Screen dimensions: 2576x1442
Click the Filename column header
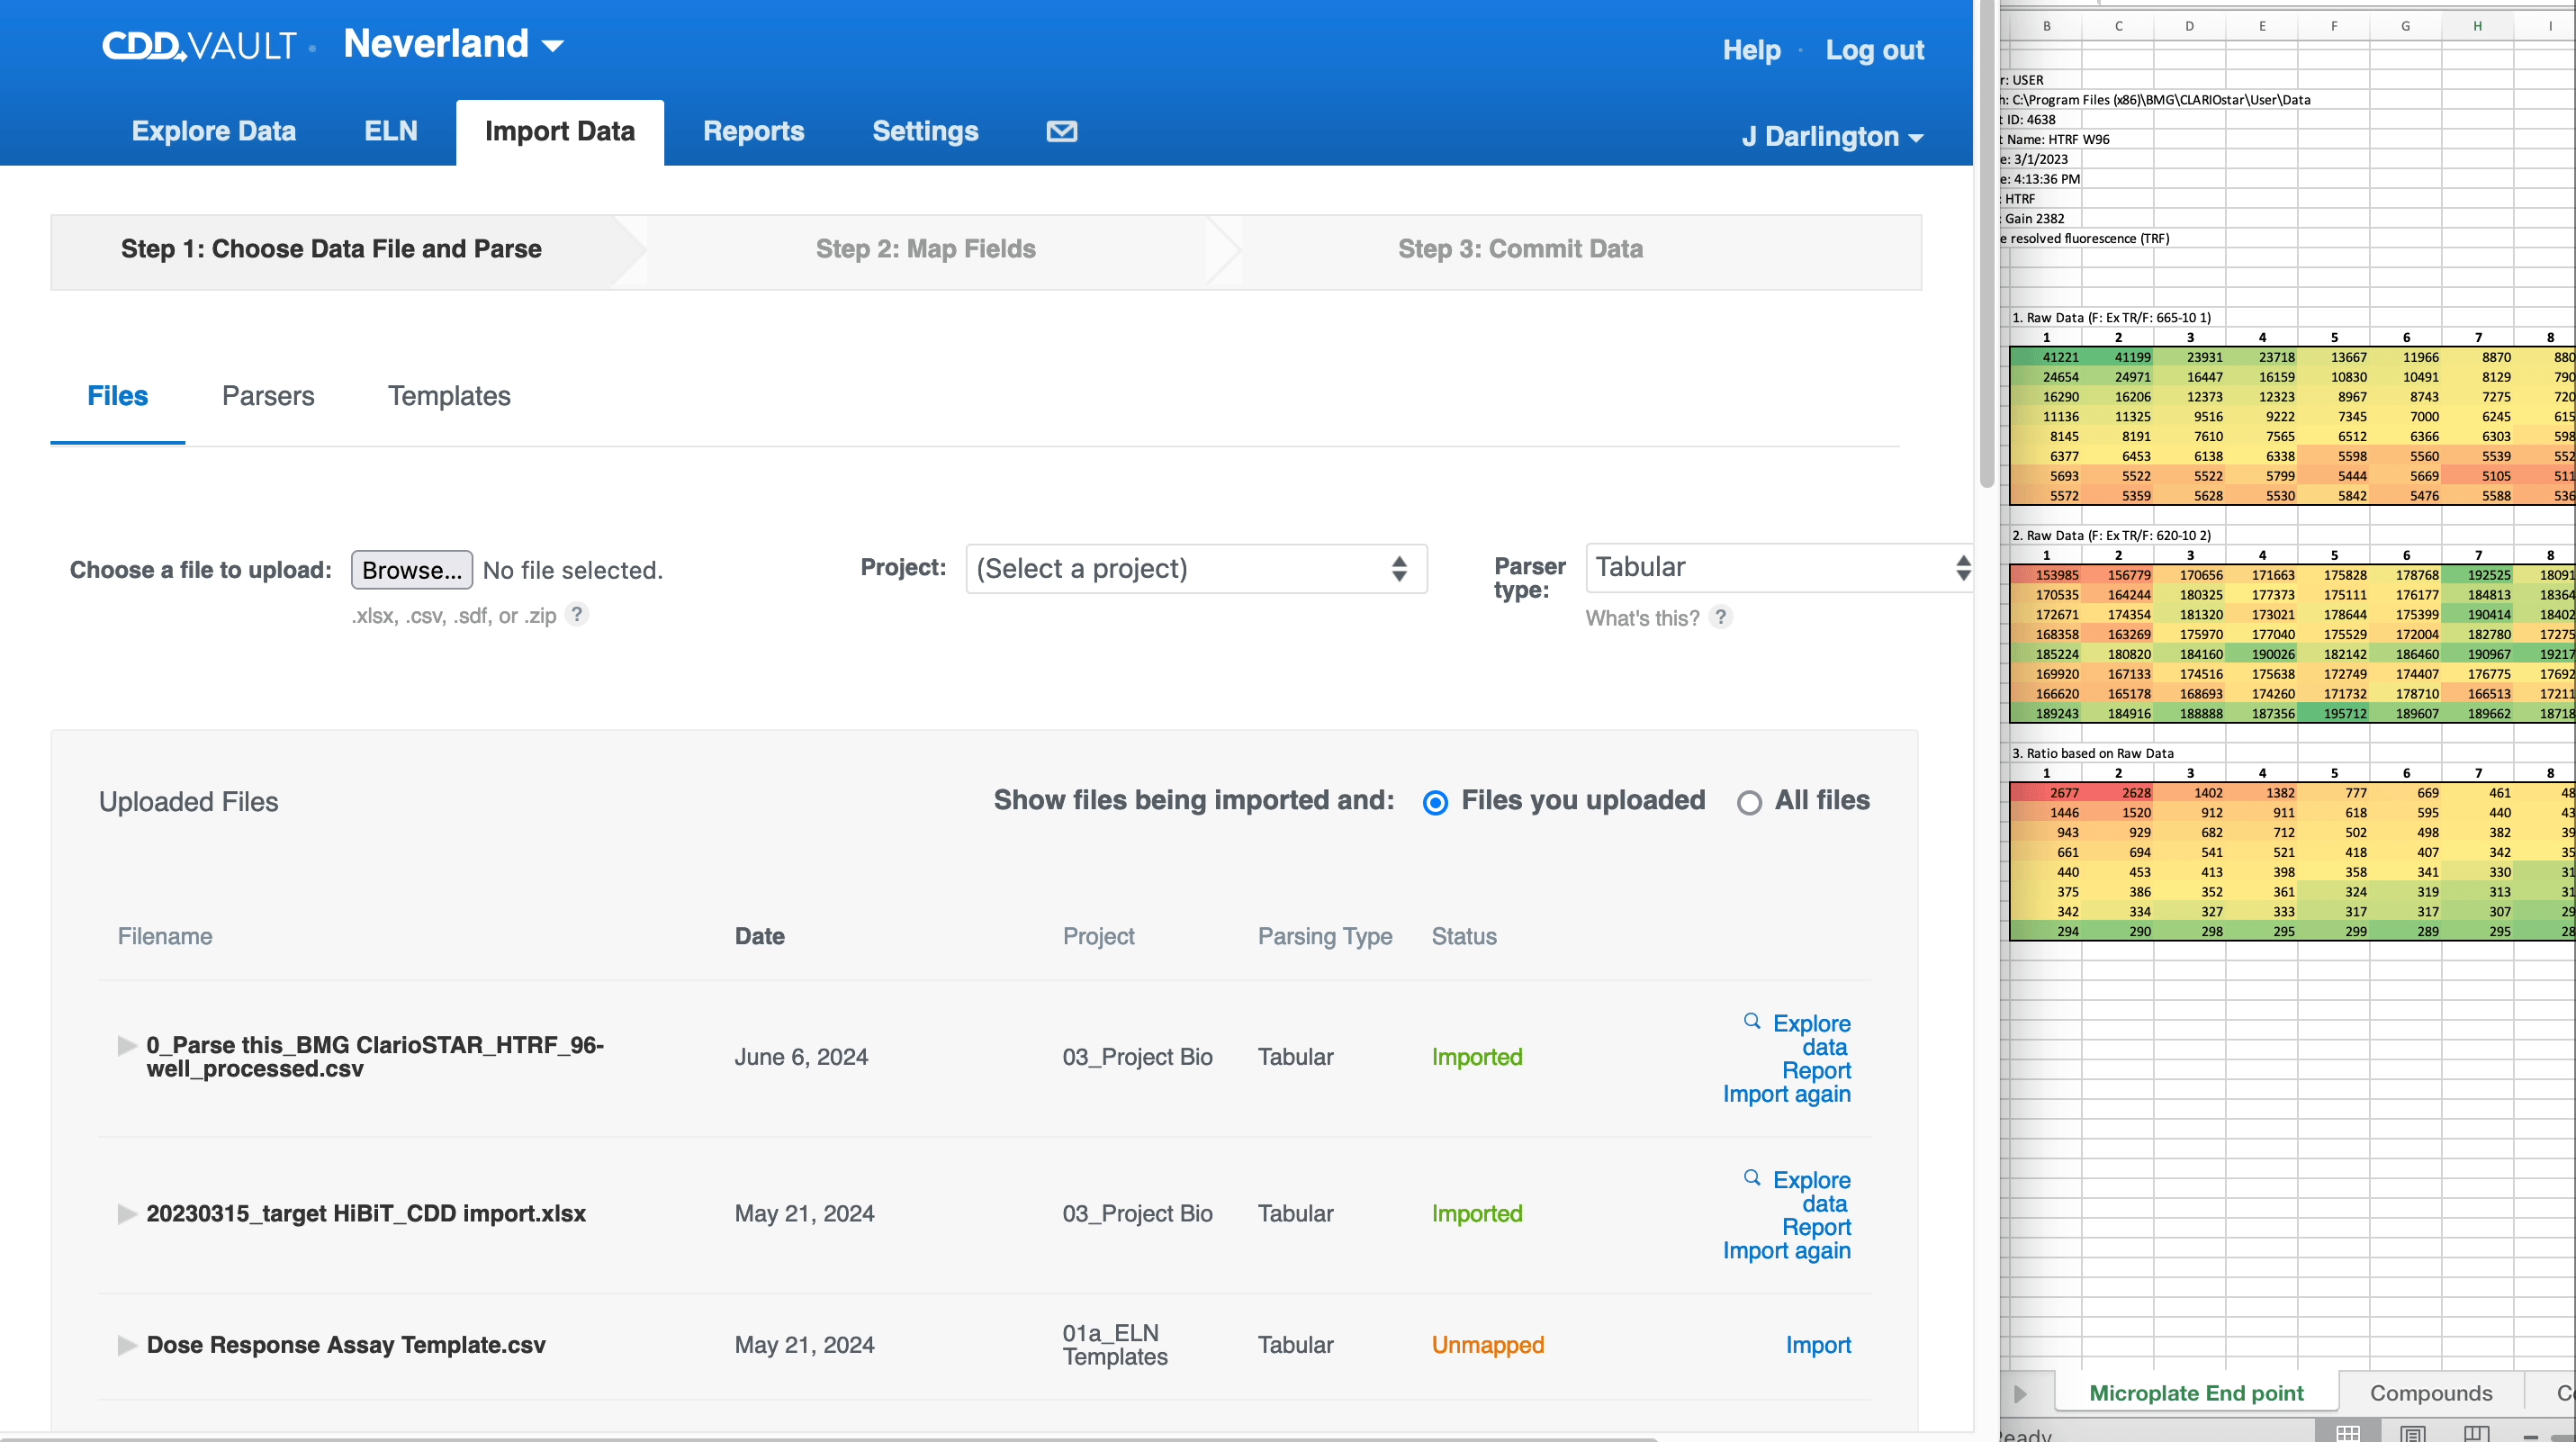165,936
